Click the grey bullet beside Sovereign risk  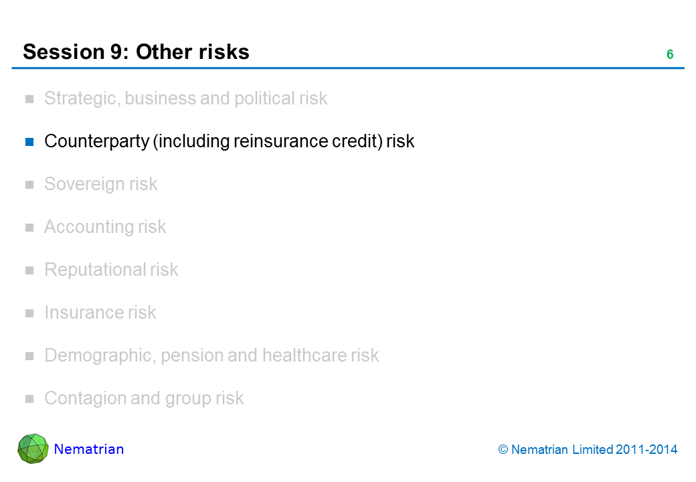tap(29, 185)
